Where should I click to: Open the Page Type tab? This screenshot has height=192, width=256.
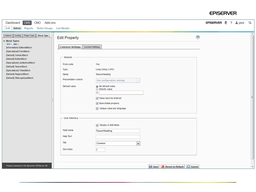coord(29,35)
